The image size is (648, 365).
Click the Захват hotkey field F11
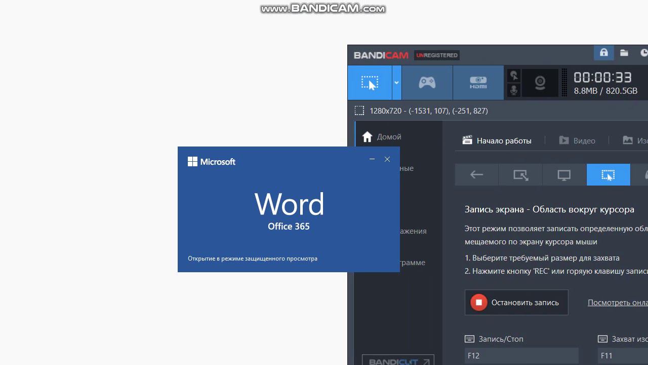(x=623, y=356)
